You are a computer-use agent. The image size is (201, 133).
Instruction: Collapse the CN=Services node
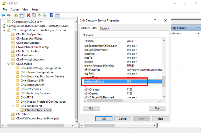pyautogui.click(x=9, y=64)
